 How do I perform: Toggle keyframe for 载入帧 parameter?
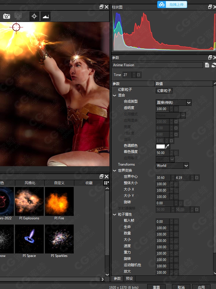[x=176, y=222]
